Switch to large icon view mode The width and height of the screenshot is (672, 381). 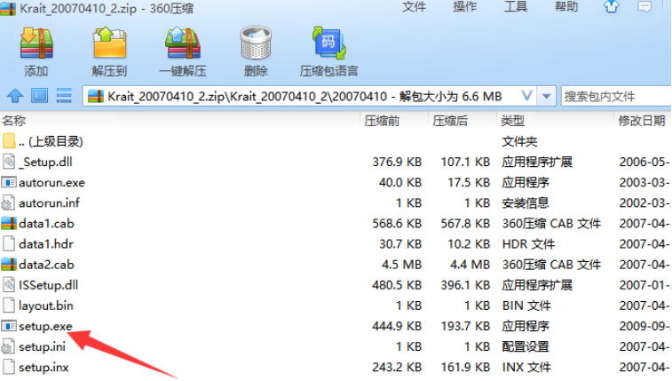pos(40,95)
